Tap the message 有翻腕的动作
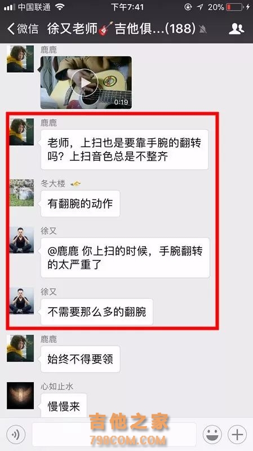This screenshot has width=253, height=451. (80, 204)
